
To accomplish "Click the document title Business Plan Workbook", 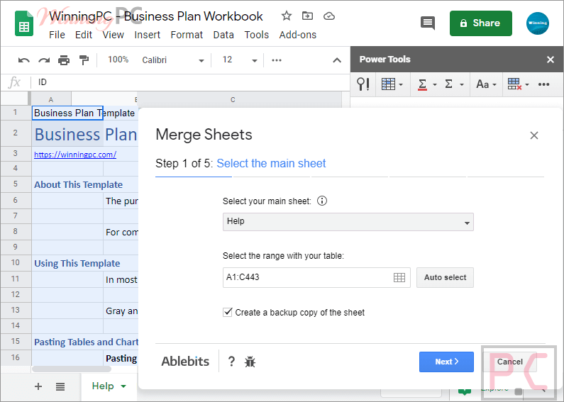I will 156,16.
